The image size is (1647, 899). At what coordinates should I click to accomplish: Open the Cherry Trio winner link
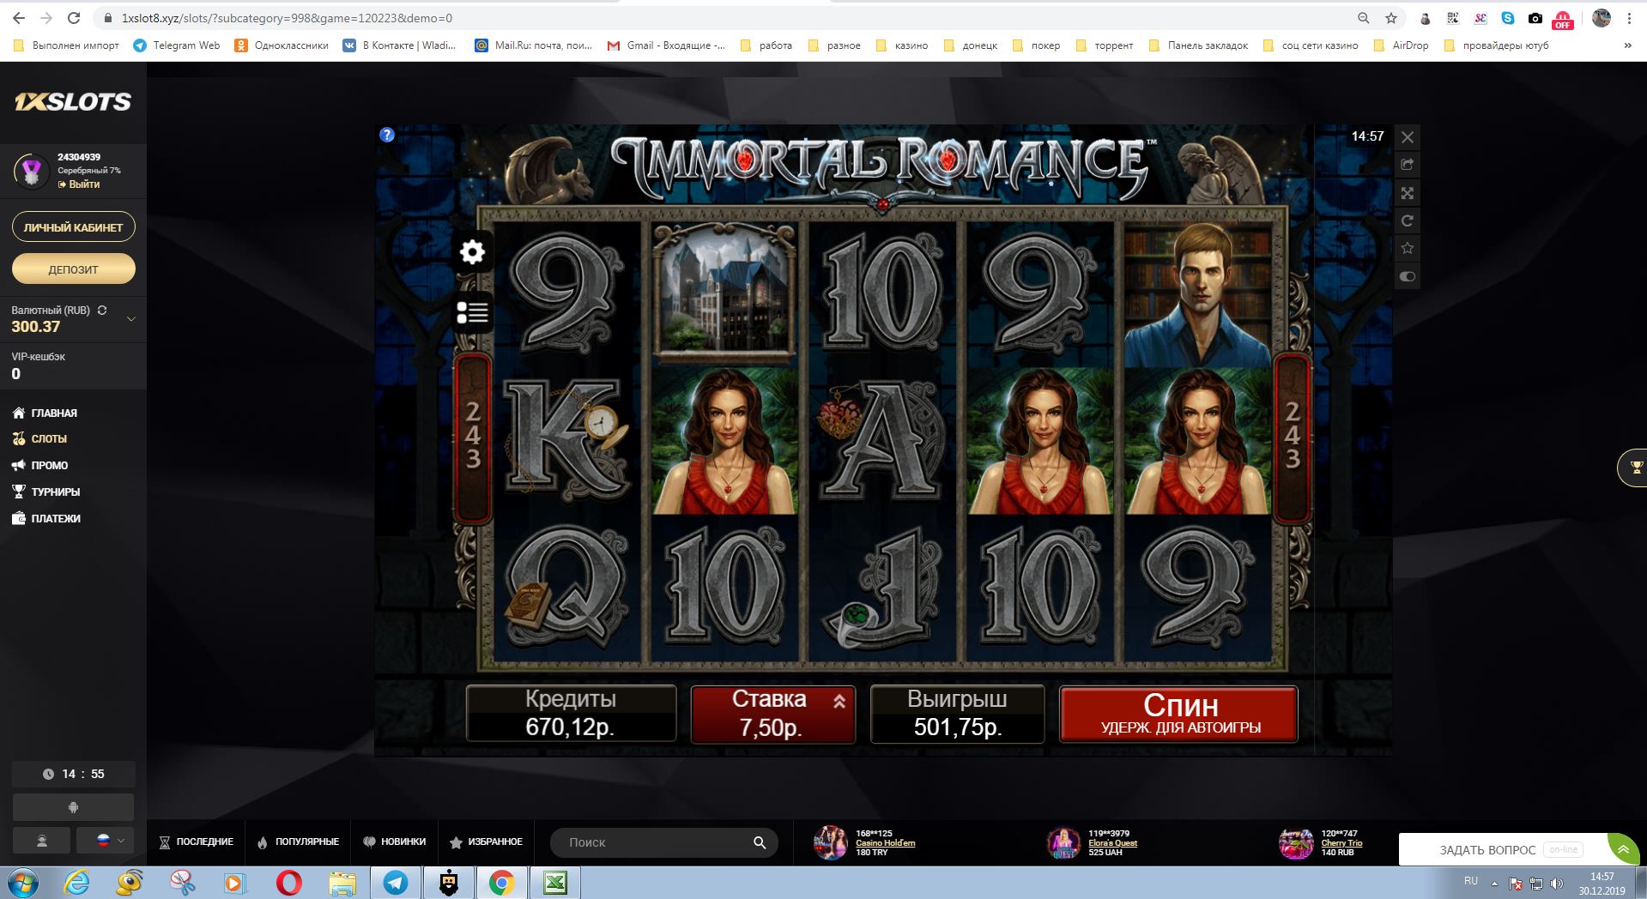tap(1341, 842)
